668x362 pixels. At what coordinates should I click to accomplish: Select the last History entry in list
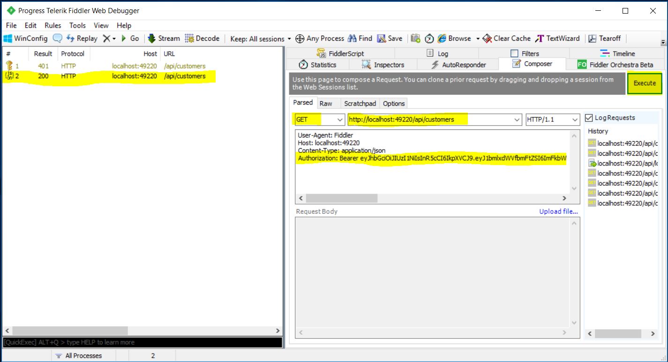[x=623, y=203]
